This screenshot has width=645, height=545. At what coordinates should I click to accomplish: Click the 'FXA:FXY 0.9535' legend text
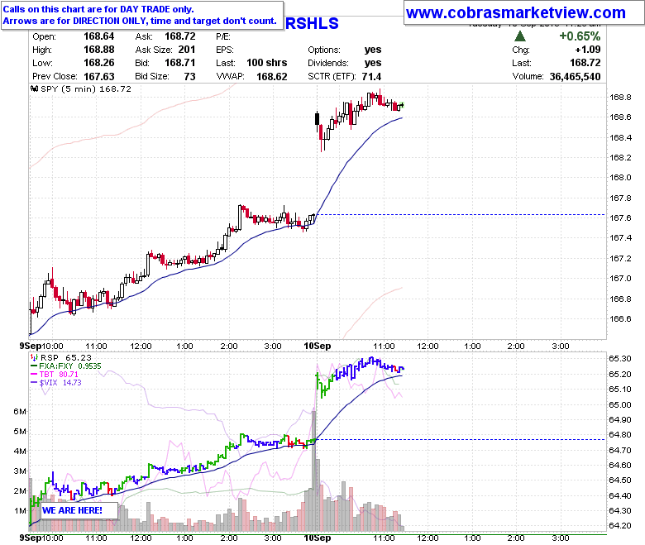pos(70,366)
